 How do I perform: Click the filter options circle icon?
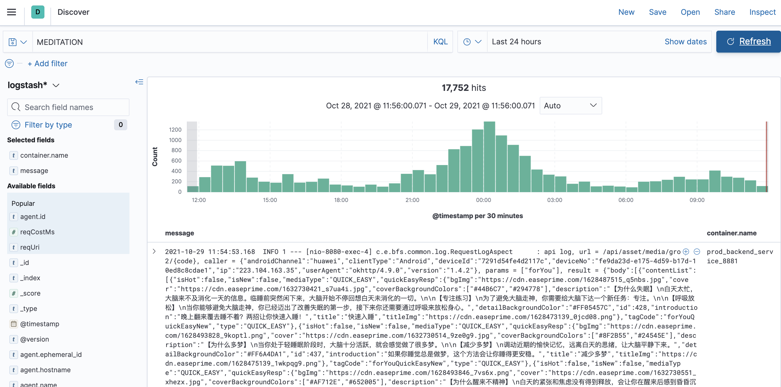coord(9,63)
